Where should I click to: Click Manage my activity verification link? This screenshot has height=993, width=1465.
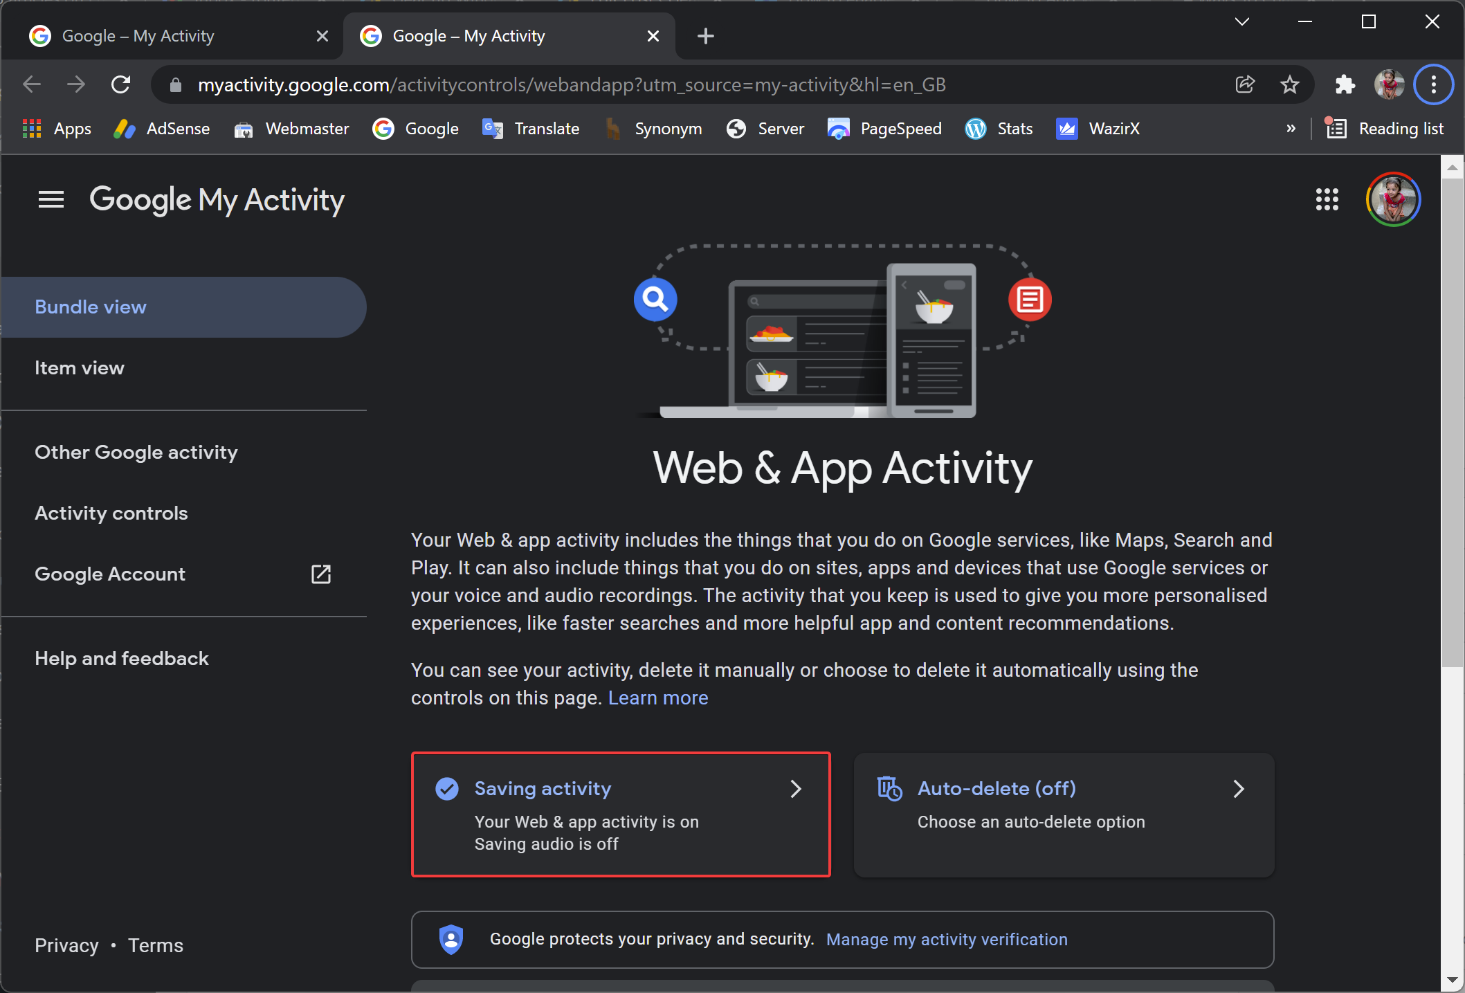pyautogui.click(x=947, y=939)
